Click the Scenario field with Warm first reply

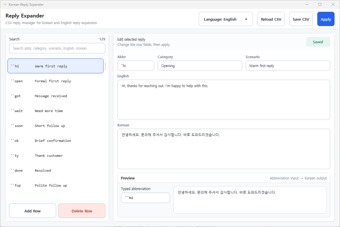click(288, 66)
